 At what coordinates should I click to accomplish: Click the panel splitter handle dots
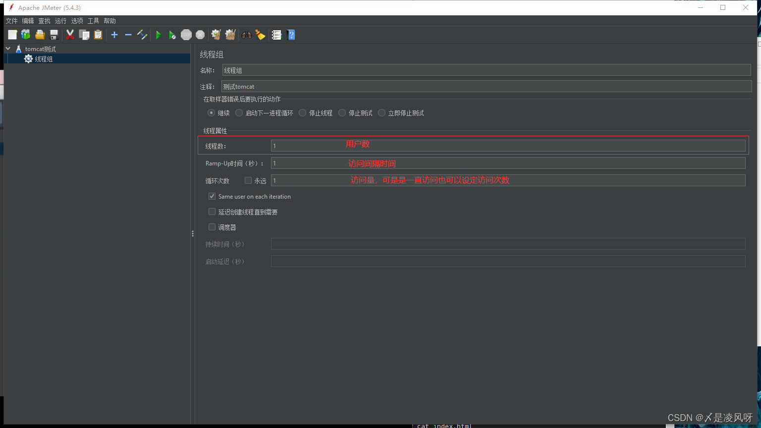tap(193, 233)
